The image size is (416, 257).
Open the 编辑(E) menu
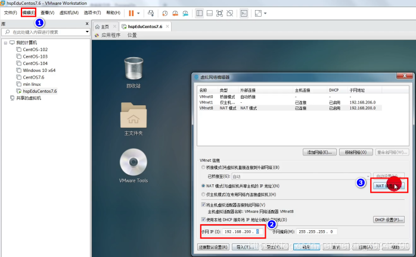pos(29,12)
